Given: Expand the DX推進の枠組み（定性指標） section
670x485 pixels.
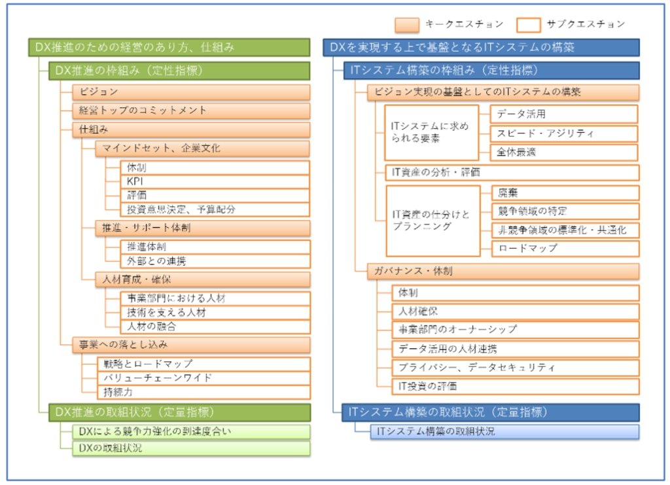Looking at the screenshot, I should click(x=179, y=71).
